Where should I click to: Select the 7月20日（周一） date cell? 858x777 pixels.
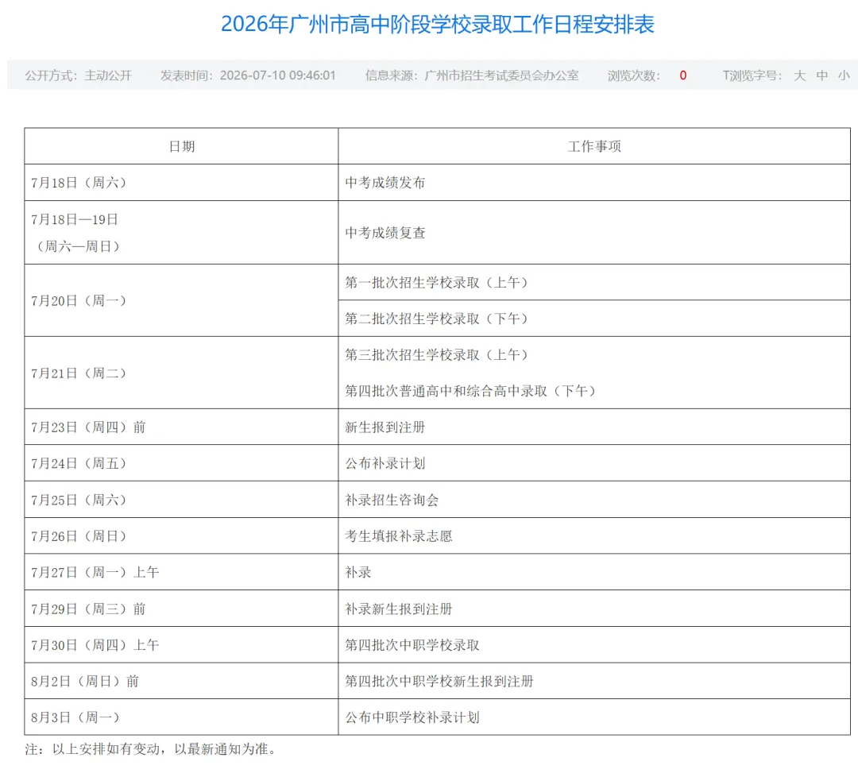coord(181,300)
